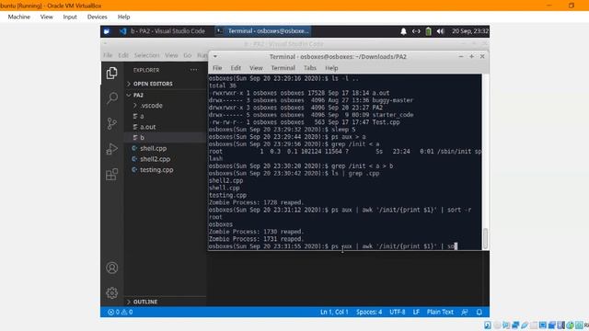Open Explorer more actions ellipsis
The height and width of the screenshot is (331, 589).
point(193,70)
